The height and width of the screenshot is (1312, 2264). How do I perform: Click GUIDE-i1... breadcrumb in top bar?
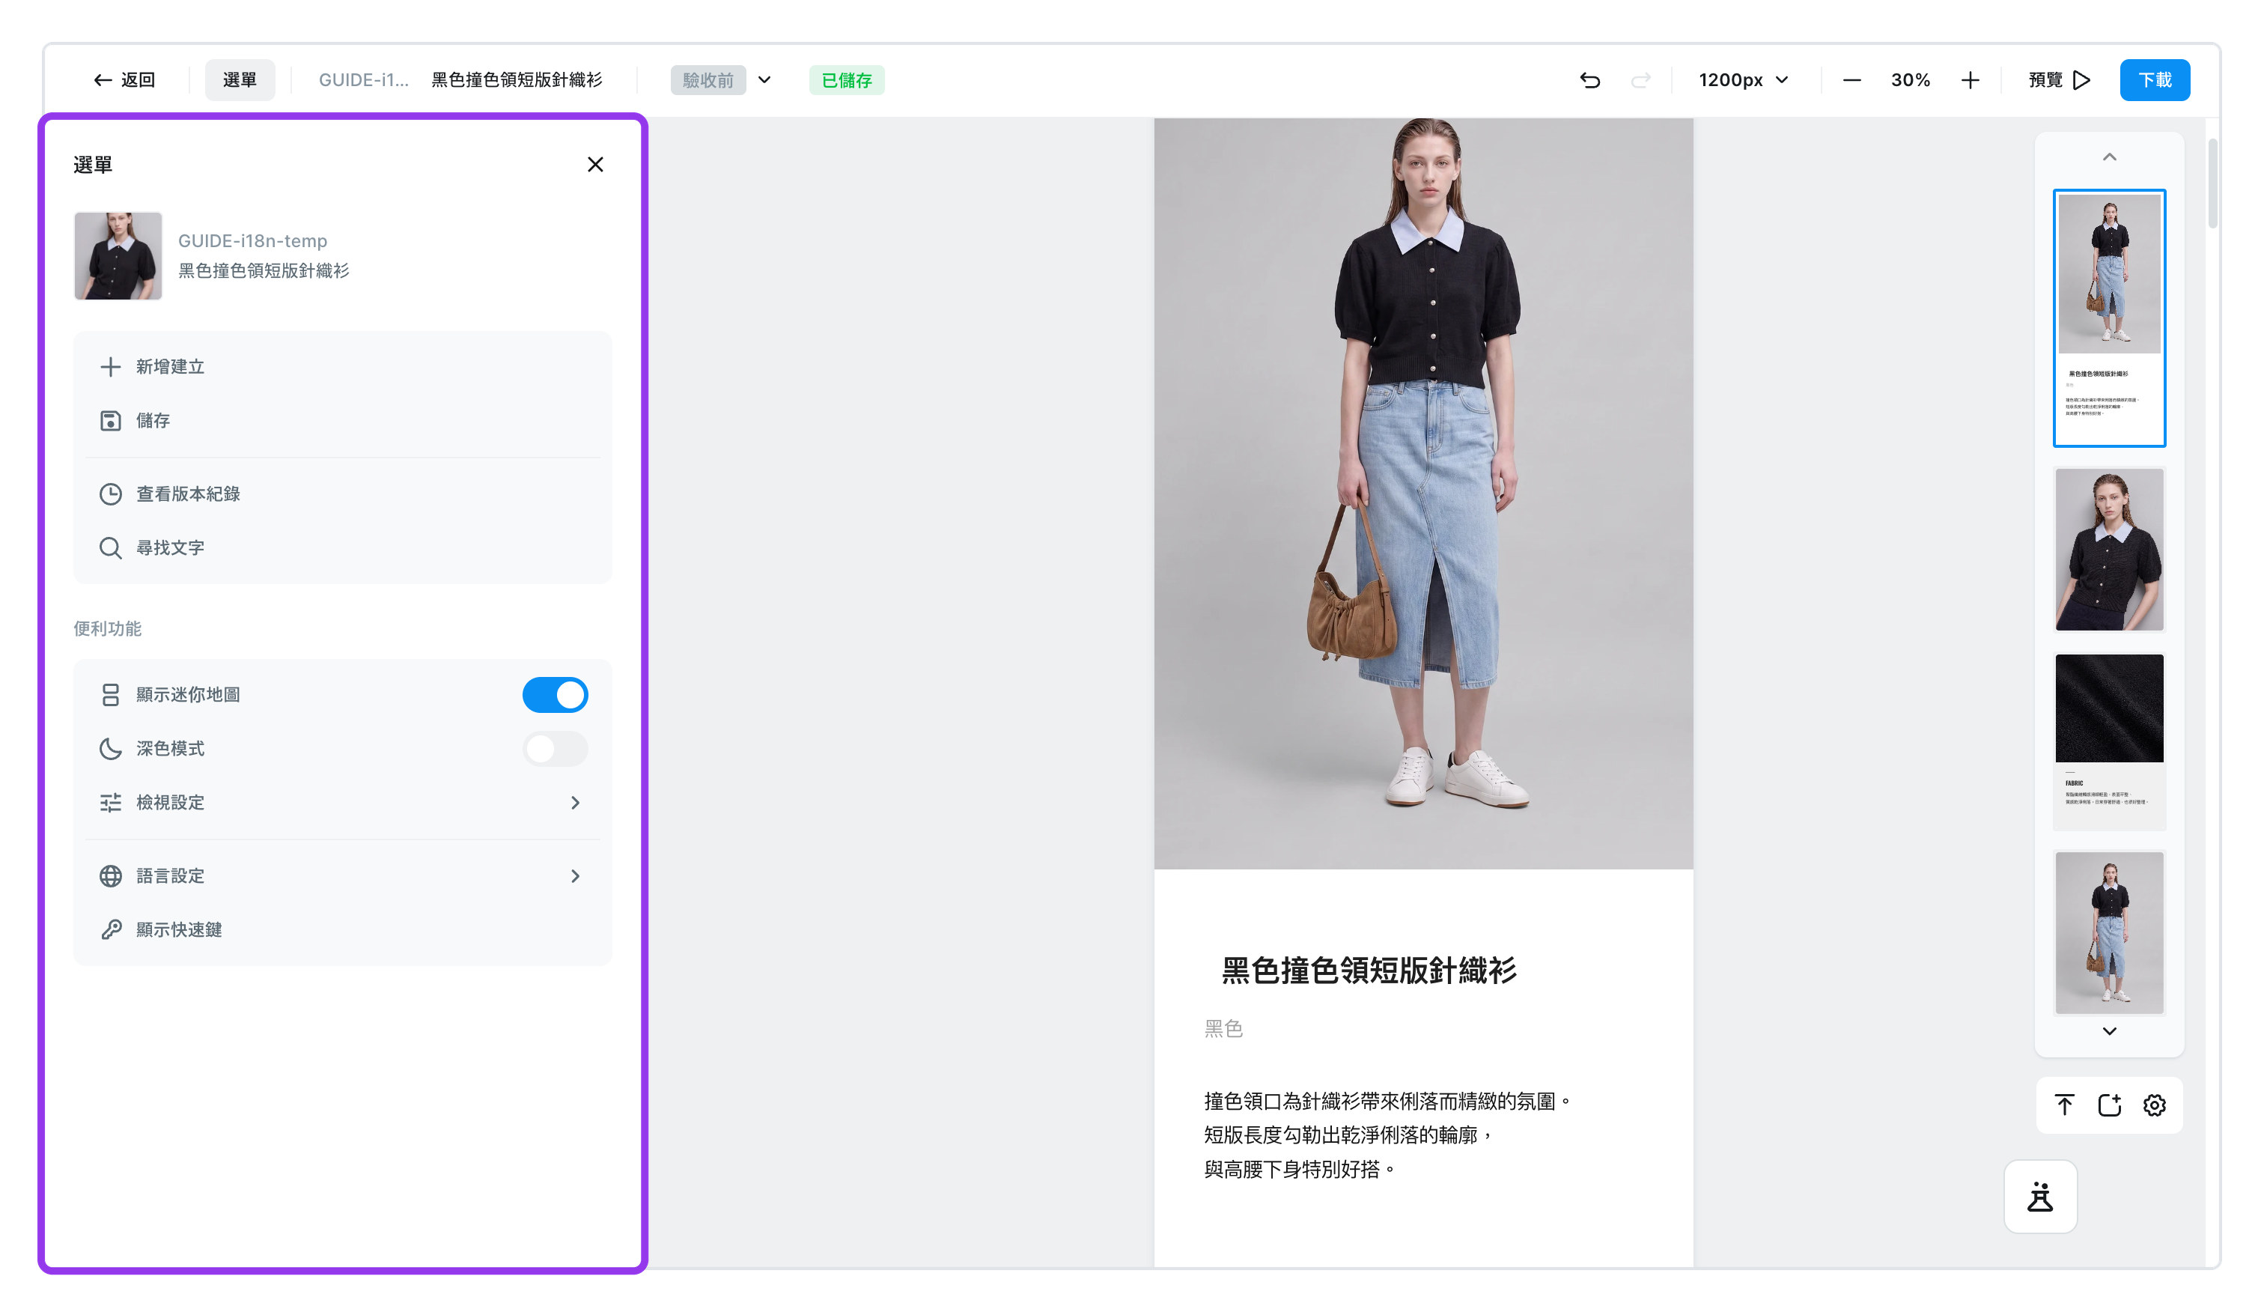[x=364, y=80]
